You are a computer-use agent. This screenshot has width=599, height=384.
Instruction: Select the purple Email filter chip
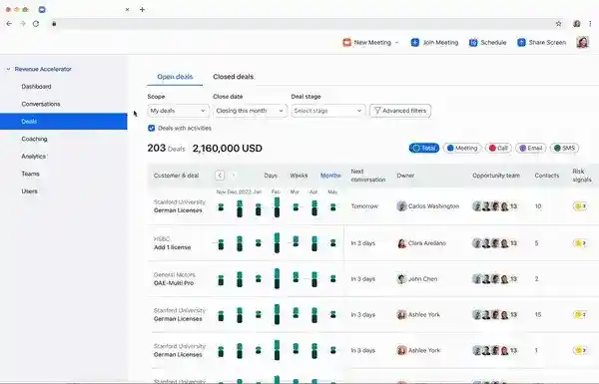pos(531,148)
